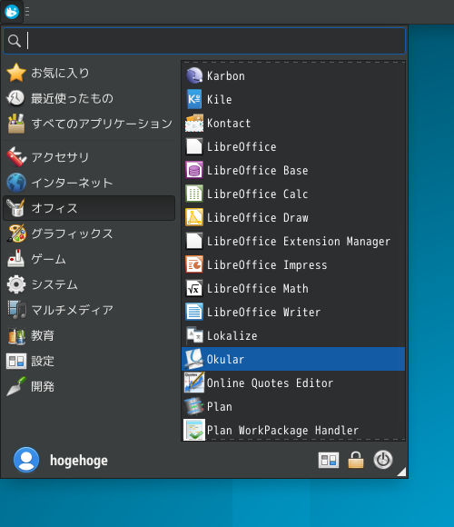Open LibreOffice Math formula editor
Screen dimensions: 454x527
pos(293,288)
